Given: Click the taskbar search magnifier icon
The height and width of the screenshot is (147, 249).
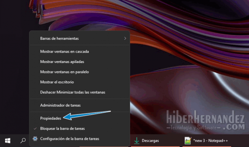Looking at the screenshot, I should point(23,141).
